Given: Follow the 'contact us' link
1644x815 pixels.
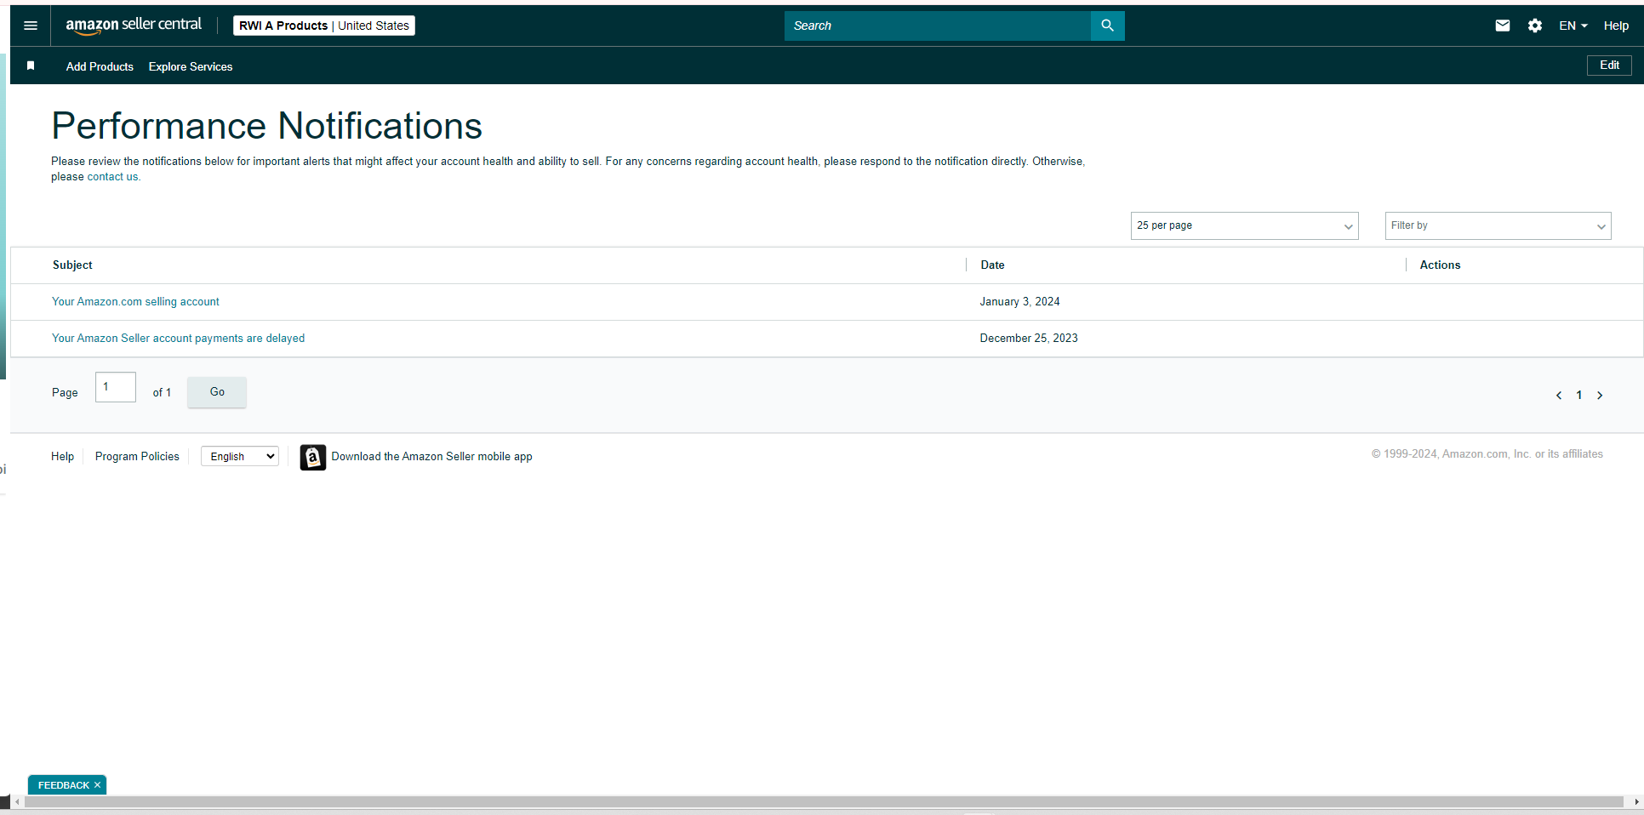Looking at the screenshot, I should (112, 177).
